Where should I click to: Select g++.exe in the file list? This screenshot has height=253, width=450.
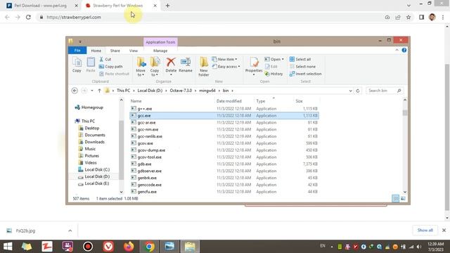[145, 109]
